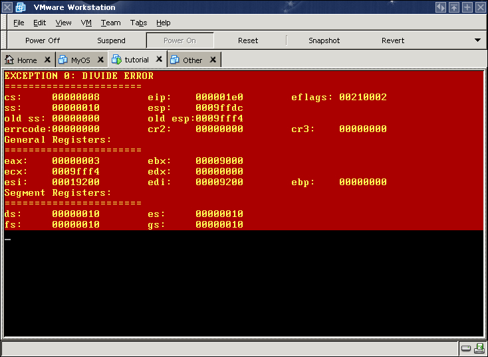The height and width of the screenshot is (357, 488).
Task: Switch to the MyOS tab
Action: [x=80, y=60]
